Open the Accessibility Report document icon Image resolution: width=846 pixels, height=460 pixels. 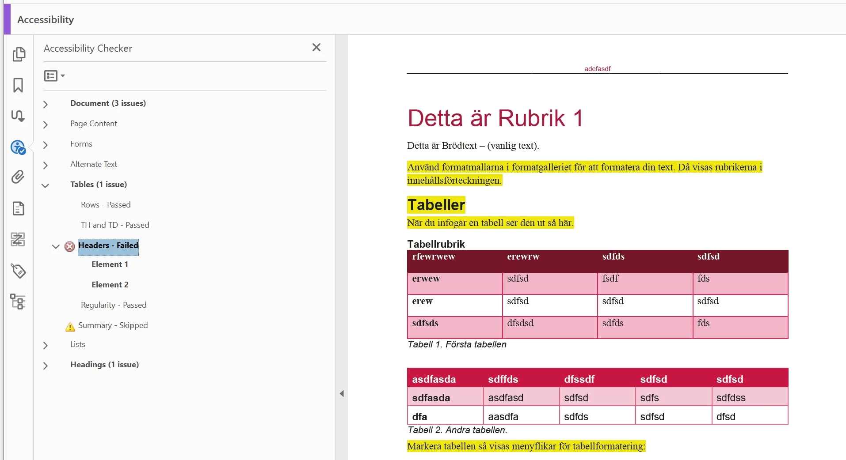click(18, 208)
